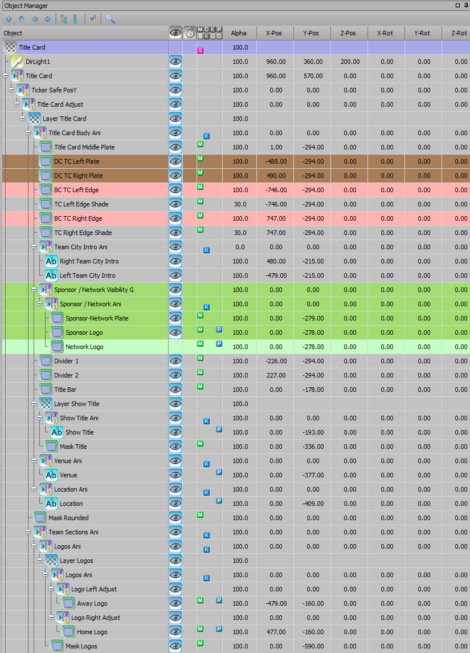Click X-Pos value -488.00 of DC TC Left Plate
Image resolution: width=470 pixels, height=653 pixels.
point(276,161)
